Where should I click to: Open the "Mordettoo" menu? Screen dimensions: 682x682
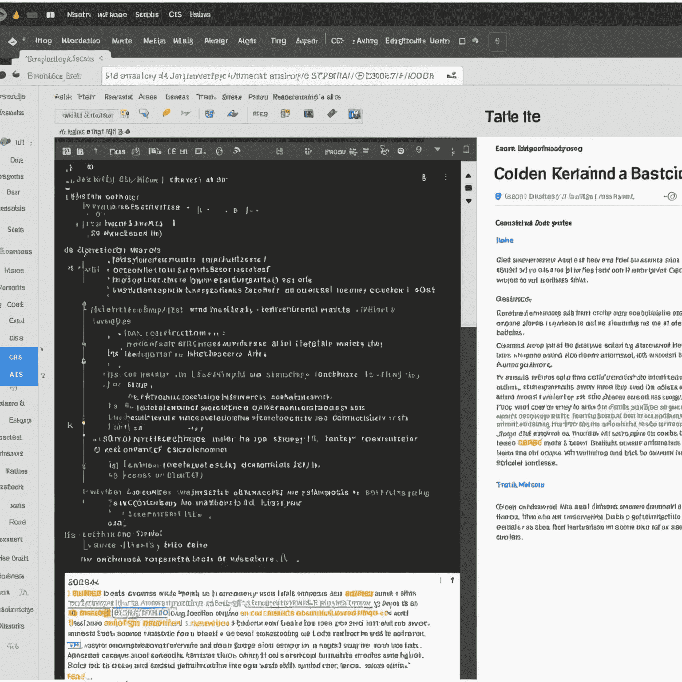pos(81,41)
